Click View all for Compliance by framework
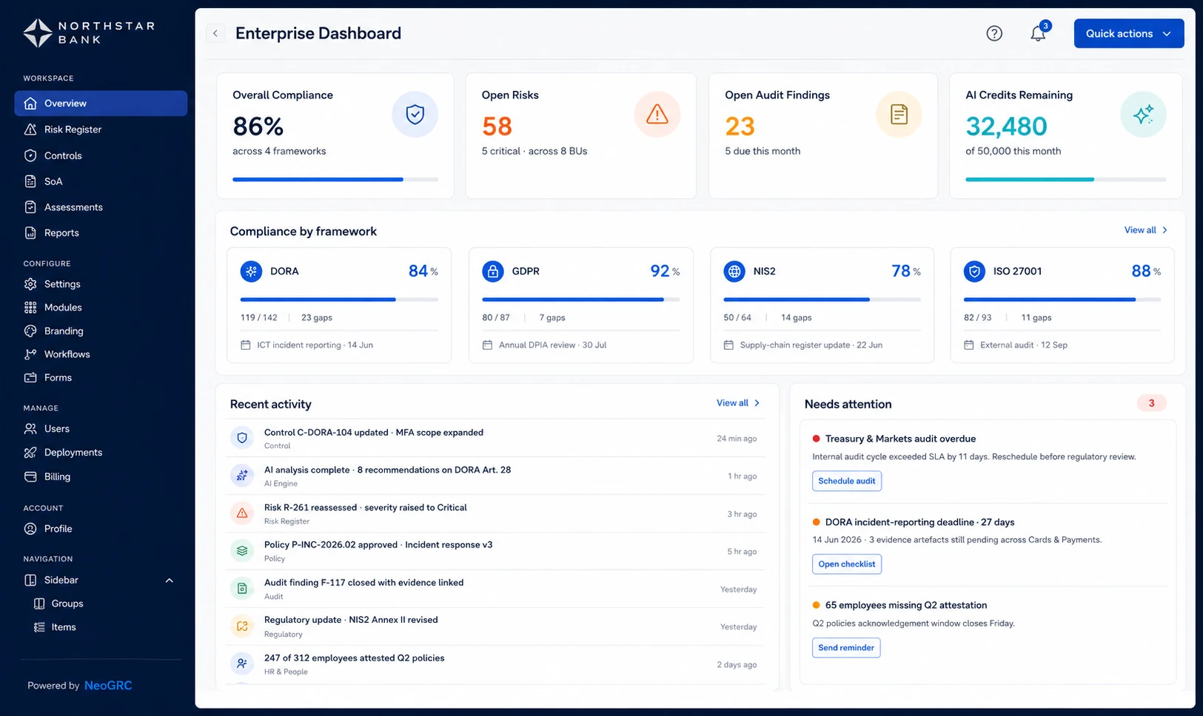Image resolution: width=1203 pixels, height=716 pixels. click(1146, 230)
